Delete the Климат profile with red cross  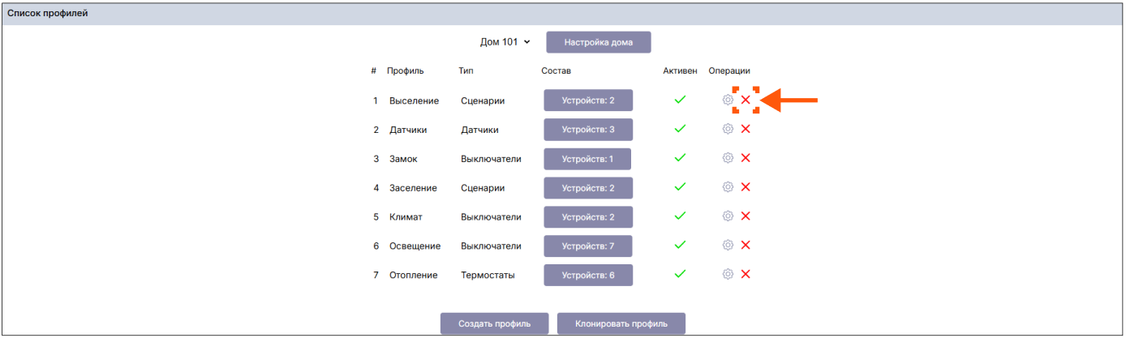click(746, 216)
